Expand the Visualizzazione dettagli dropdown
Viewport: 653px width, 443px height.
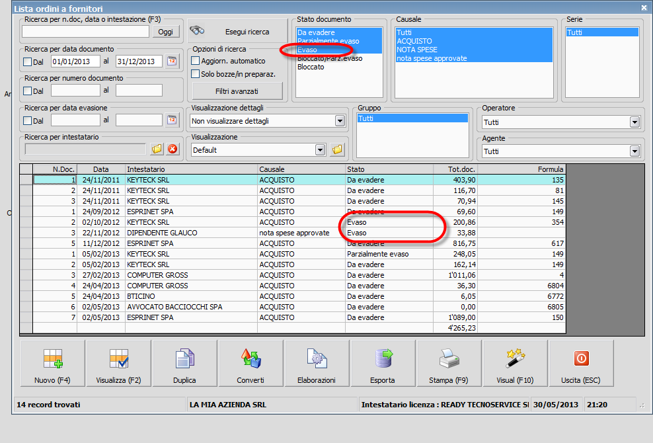point(340,121)
